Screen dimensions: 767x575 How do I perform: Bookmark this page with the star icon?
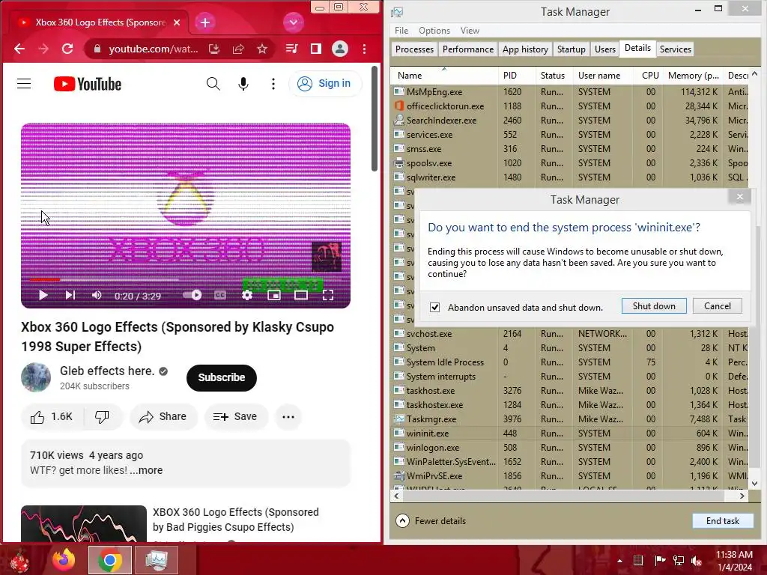pyautogui.click(x=262, y=49)
